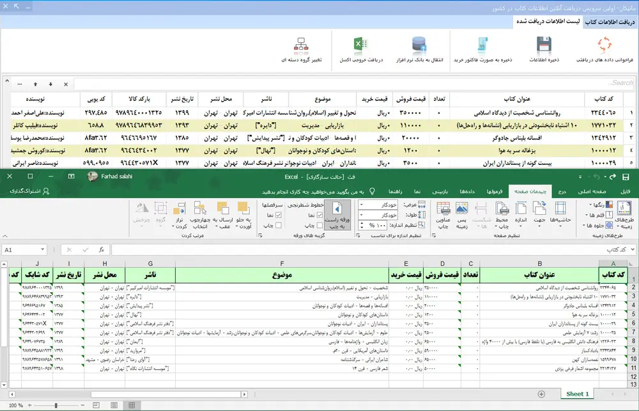Collapse the Matikan search panel chevron
The image size is (639, 411).
[x=7, y=81]
